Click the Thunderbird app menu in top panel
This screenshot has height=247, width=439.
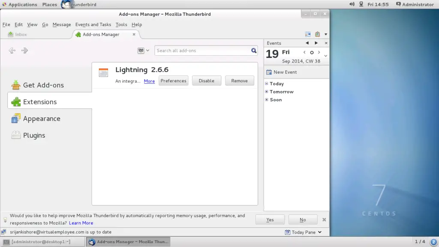pyautogui.click(x=79, y=4)
